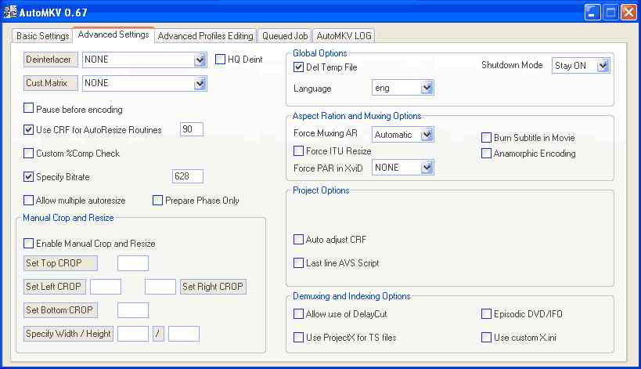Enable Force ITU Resize

[x=298, y=151]
